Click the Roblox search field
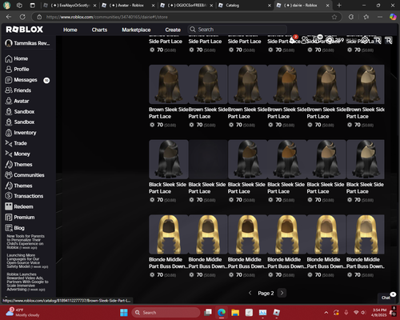Image resolution: width=400 pixels, height=320 pixels. coord(238,30)
